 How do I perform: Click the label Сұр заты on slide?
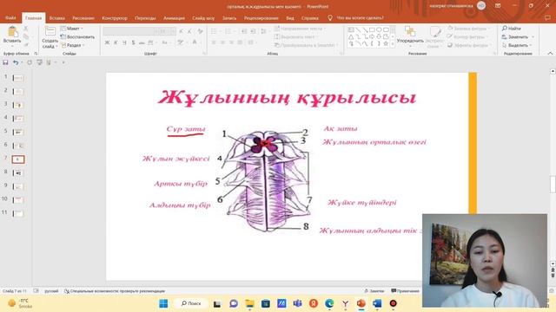click(186, 129)
